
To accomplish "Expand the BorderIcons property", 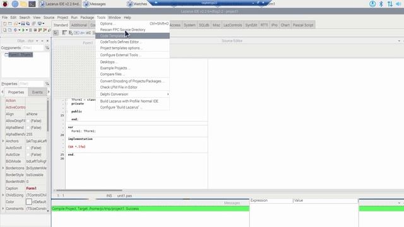I will (3, 168).
